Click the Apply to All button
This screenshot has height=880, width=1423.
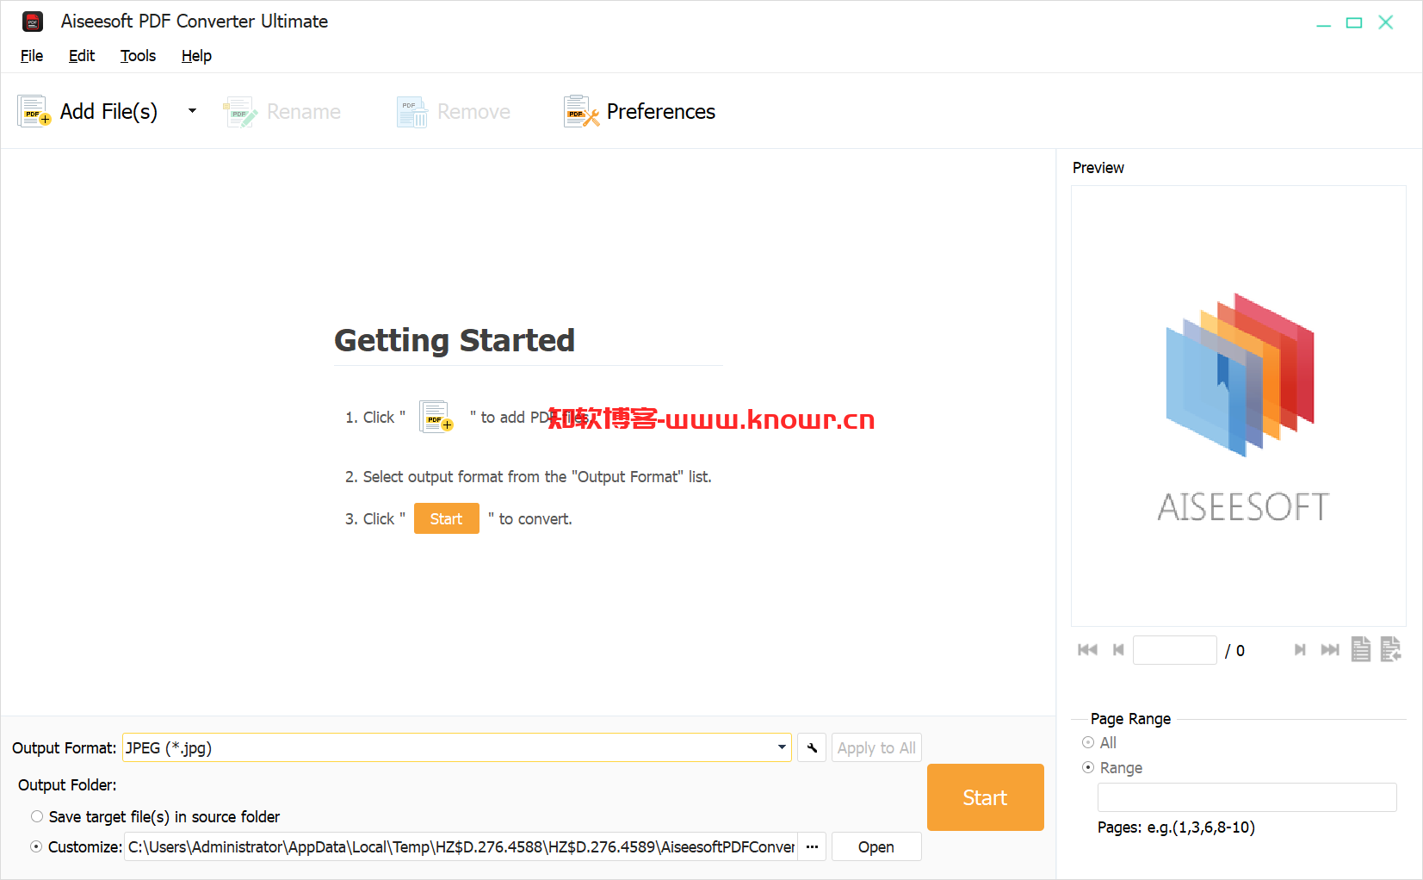(x=876, y=747)
